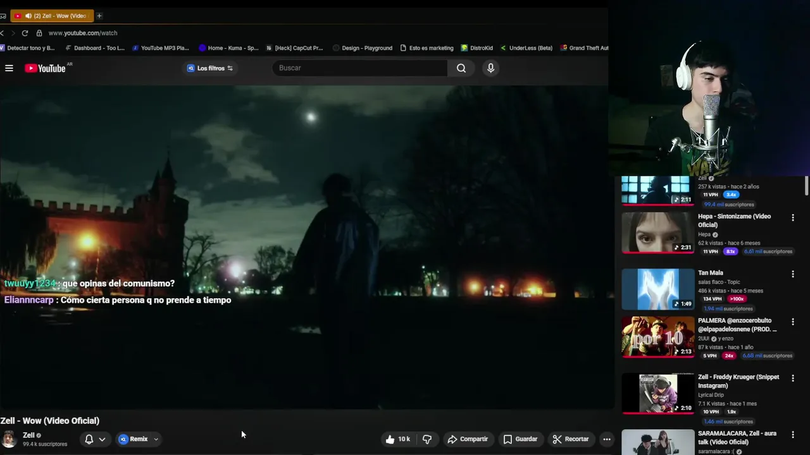Like the video with thumbs up

pyautogui.click(x=397, y=439)
